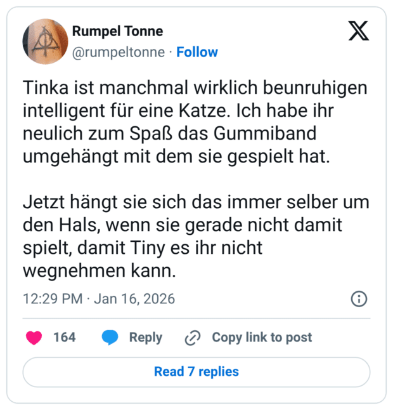Follow the Rumpel Tonne account
The width and height of the screenshot is (393, 410).
pyautogui.click(x=197, y=52)
